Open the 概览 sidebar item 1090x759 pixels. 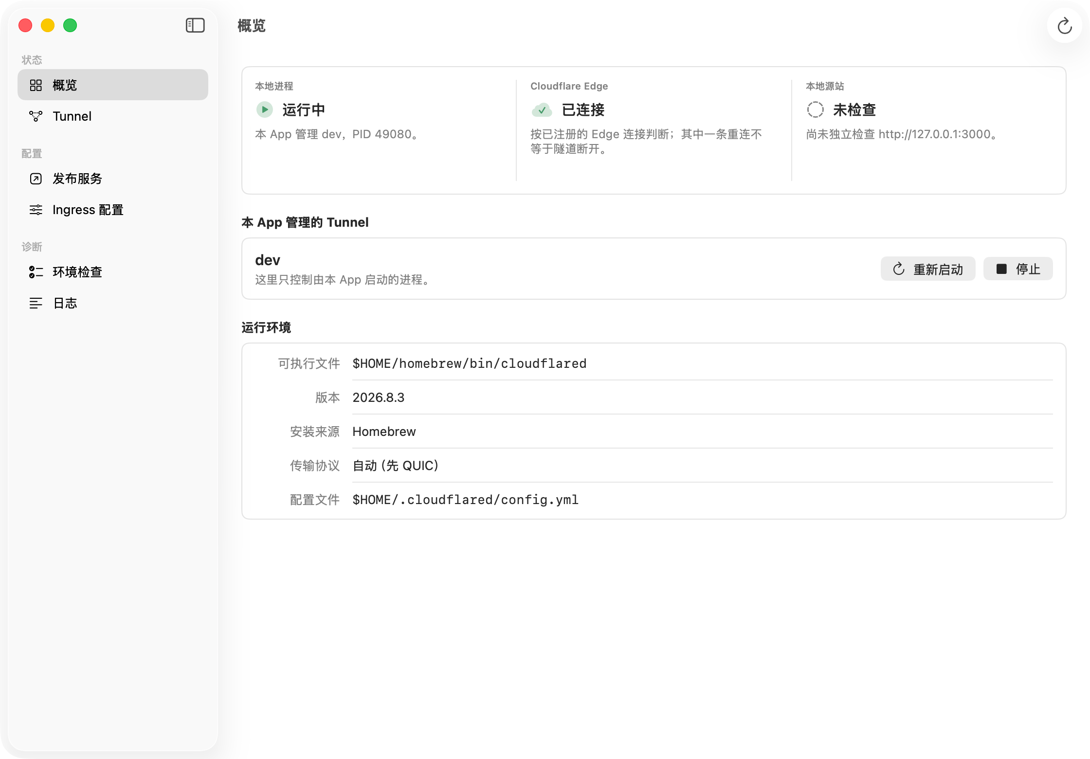113,85
